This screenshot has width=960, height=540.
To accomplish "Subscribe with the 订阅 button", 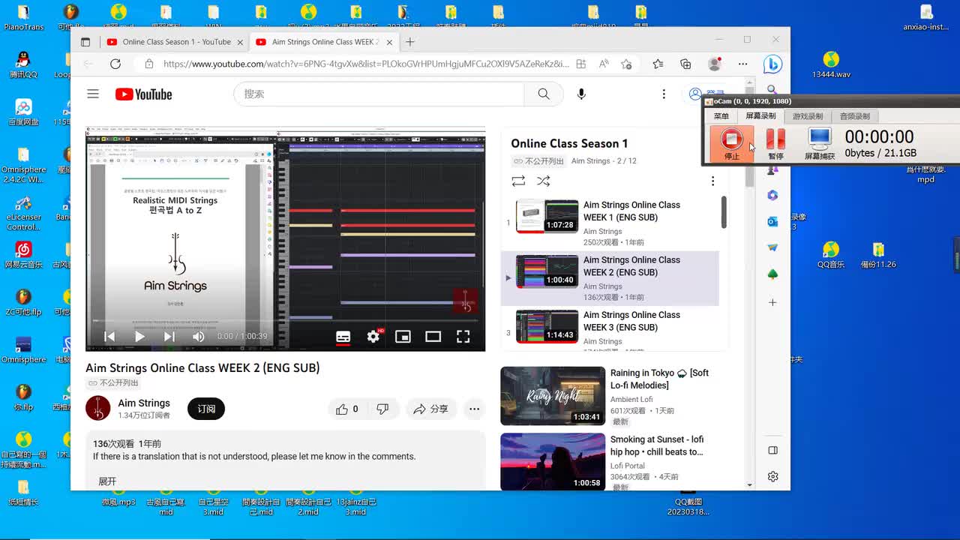I will pyautogui.click(x=206, y=409).
